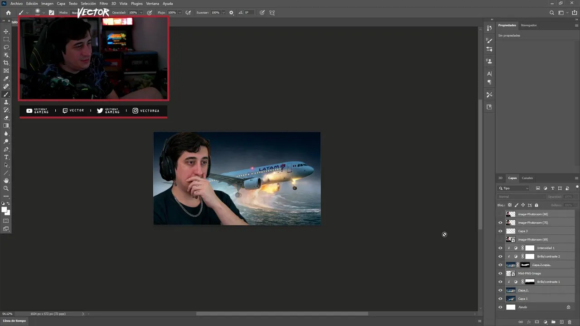580x326 pixels.
Task: Open the Suavizar percentage dropdown
Action: 223,13
